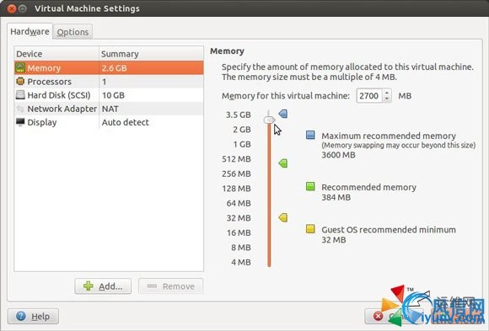Screen dimensions: 489x331
Task: Click the Add... button
Action: 103,286
